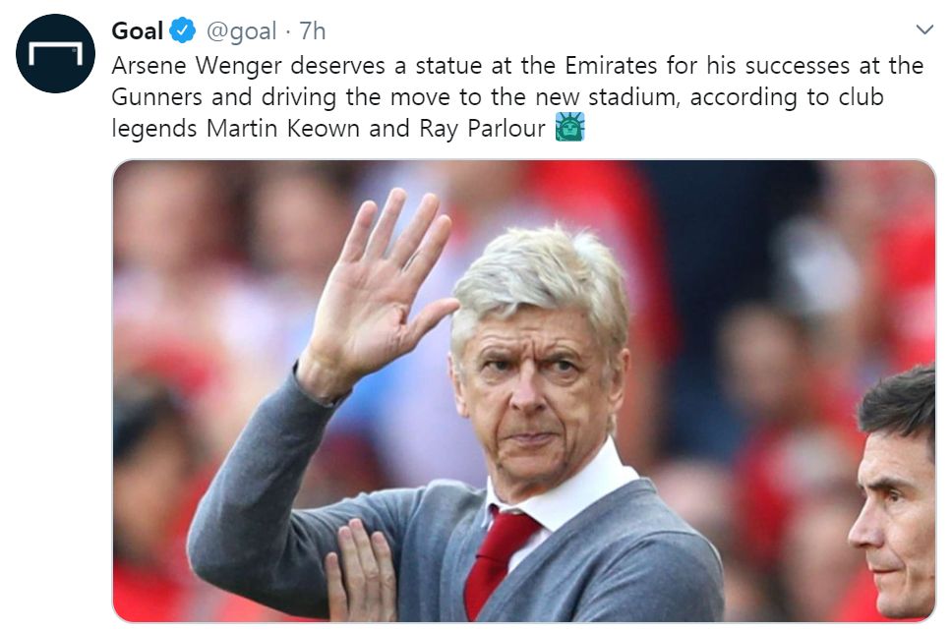Viewport: 952px width, 631px height.
Task: Click the red tie in the photo
Action: pyautogui.click(x=500, y=558)
